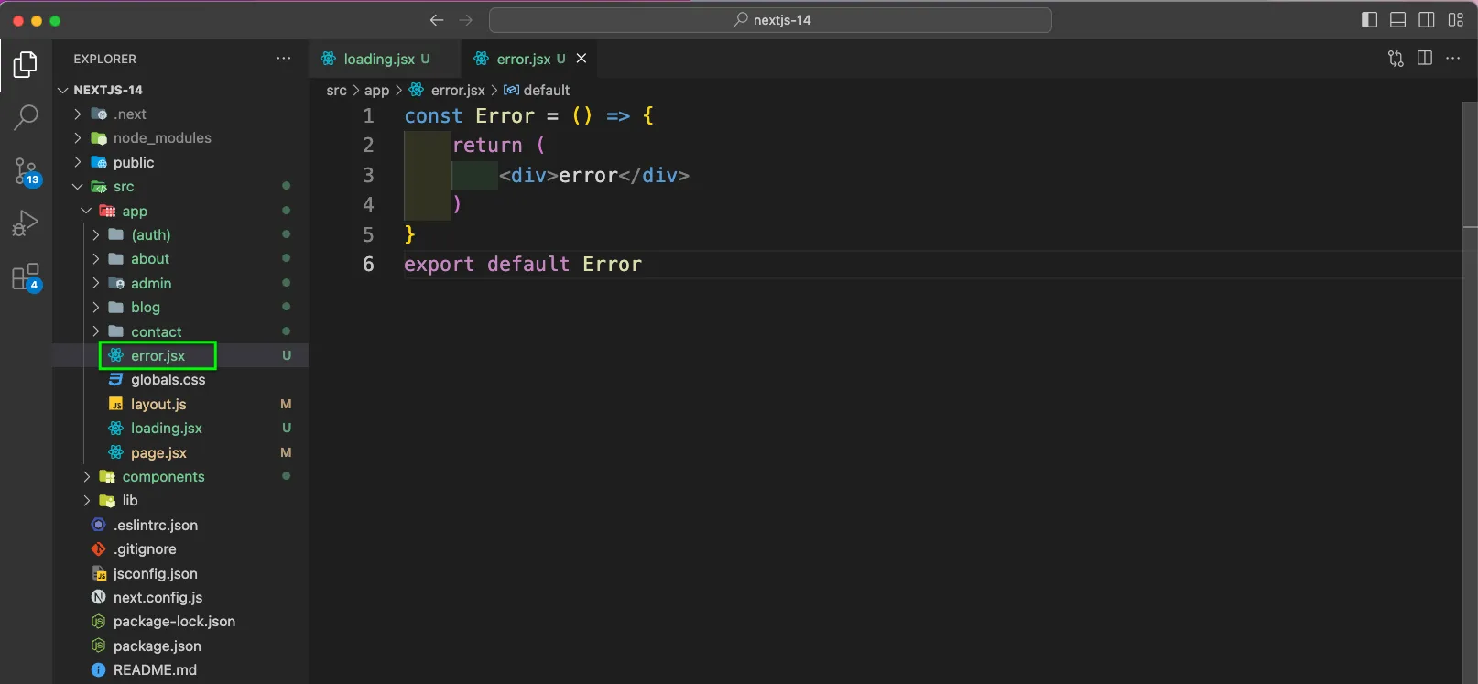Open jsconfig.json file
This screenshot has height=684, width=1478.
tap(180, 574)
